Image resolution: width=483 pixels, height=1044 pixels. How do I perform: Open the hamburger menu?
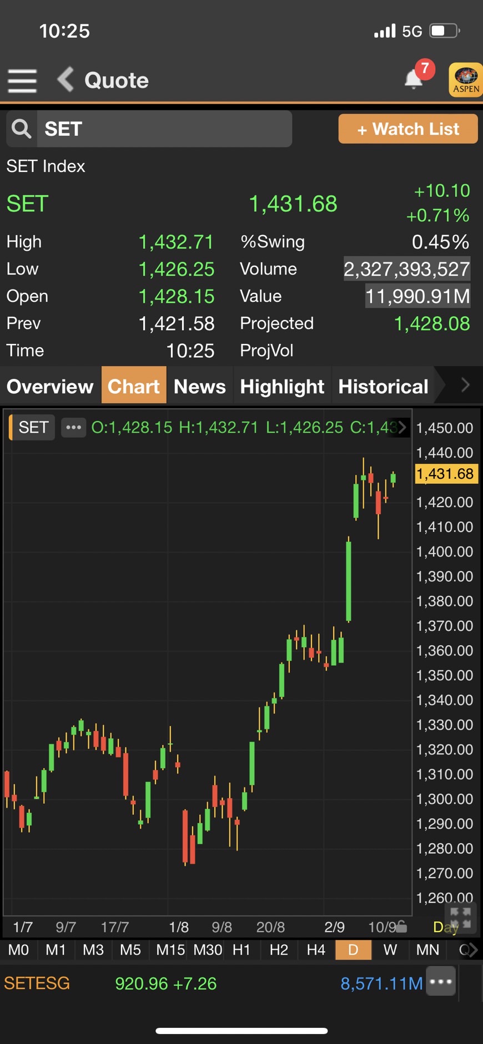click(x=22, y=81)
